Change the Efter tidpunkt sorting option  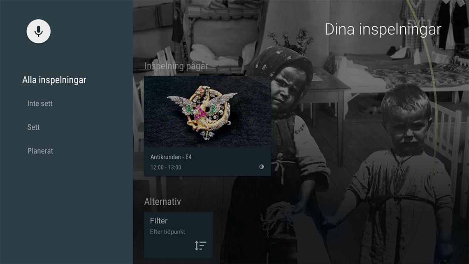click(x=167, y=232)
